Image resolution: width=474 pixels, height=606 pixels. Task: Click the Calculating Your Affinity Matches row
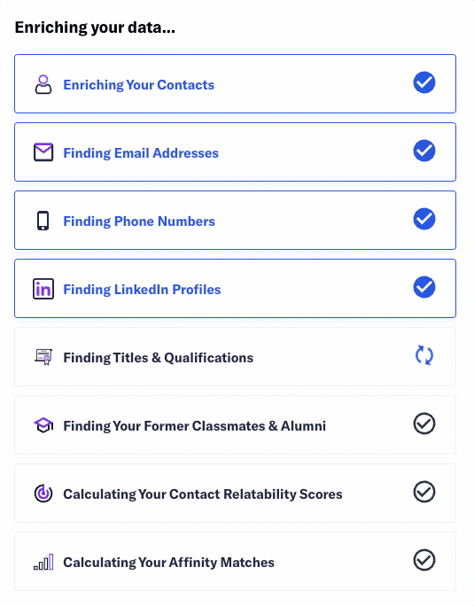[235, 561]
